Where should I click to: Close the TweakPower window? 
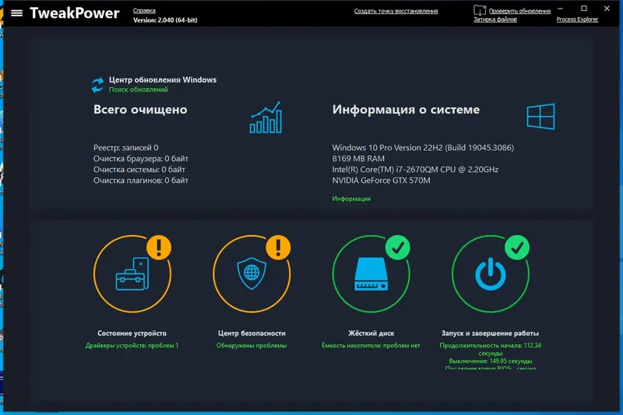point(607,9)
